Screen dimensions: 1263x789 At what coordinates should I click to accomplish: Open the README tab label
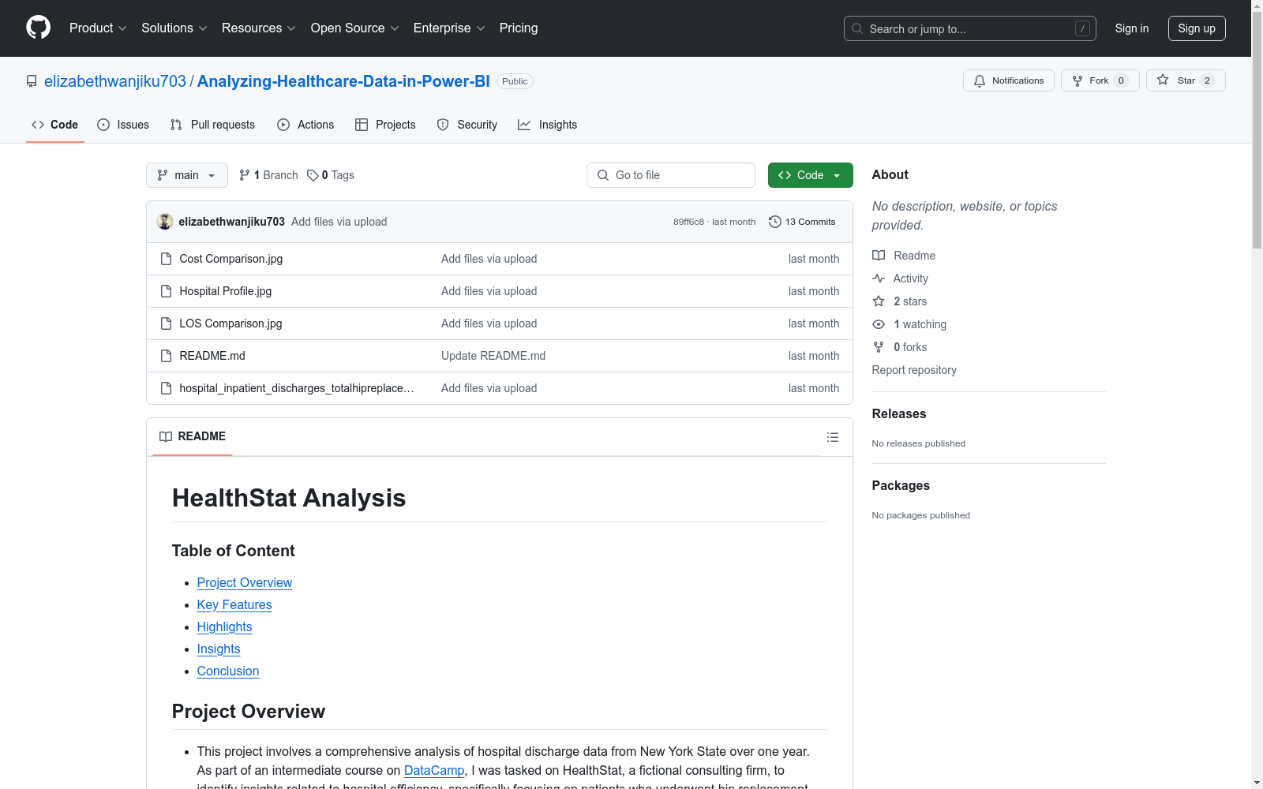[x=193, y=436]
